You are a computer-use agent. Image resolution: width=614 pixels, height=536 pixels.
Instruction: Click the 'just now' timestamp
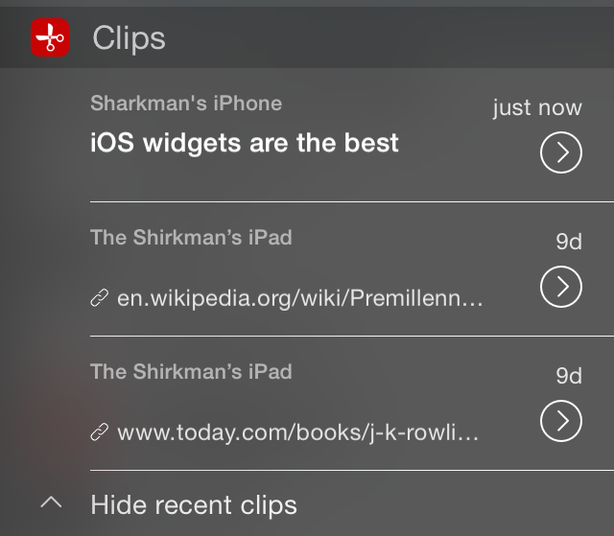point(537,107)
